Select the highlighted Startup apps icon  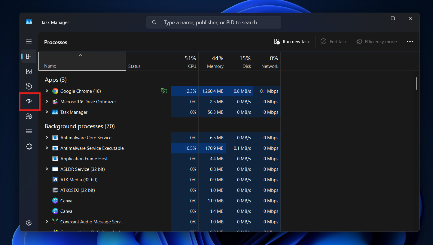(x=29, y=101)
